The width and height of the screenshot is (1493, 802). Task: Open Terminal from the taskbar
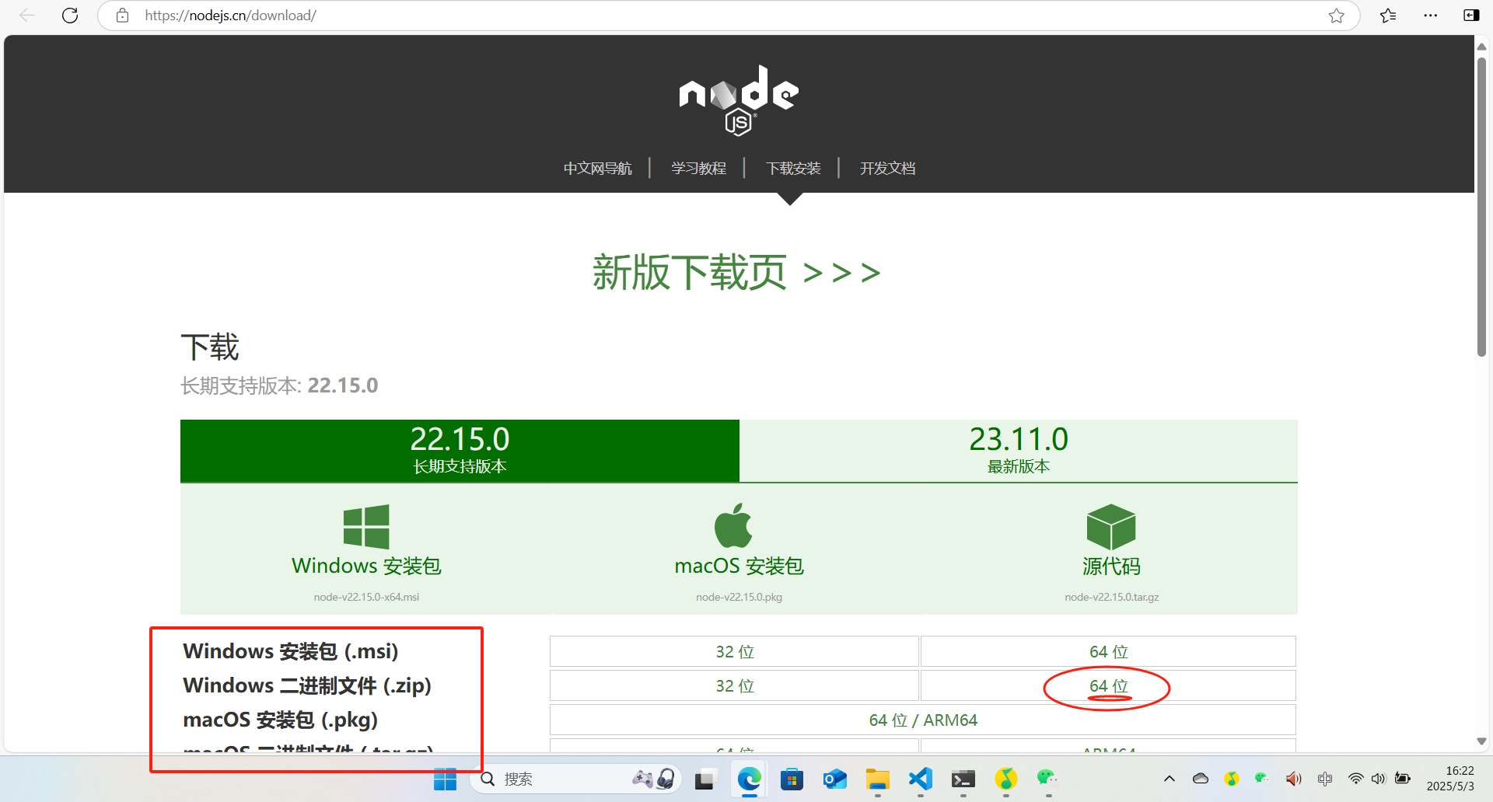coord(963,779)
